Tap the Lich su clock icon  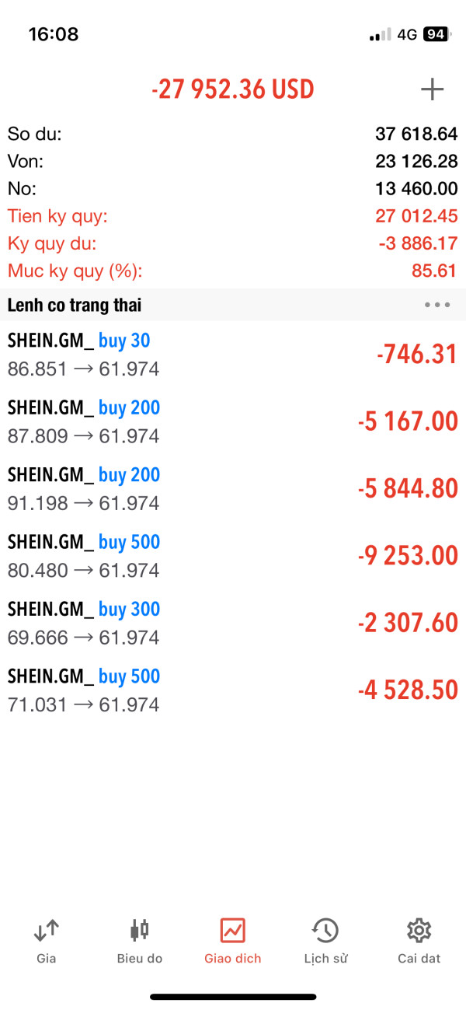pyautogui.click(x=325, y=929)
